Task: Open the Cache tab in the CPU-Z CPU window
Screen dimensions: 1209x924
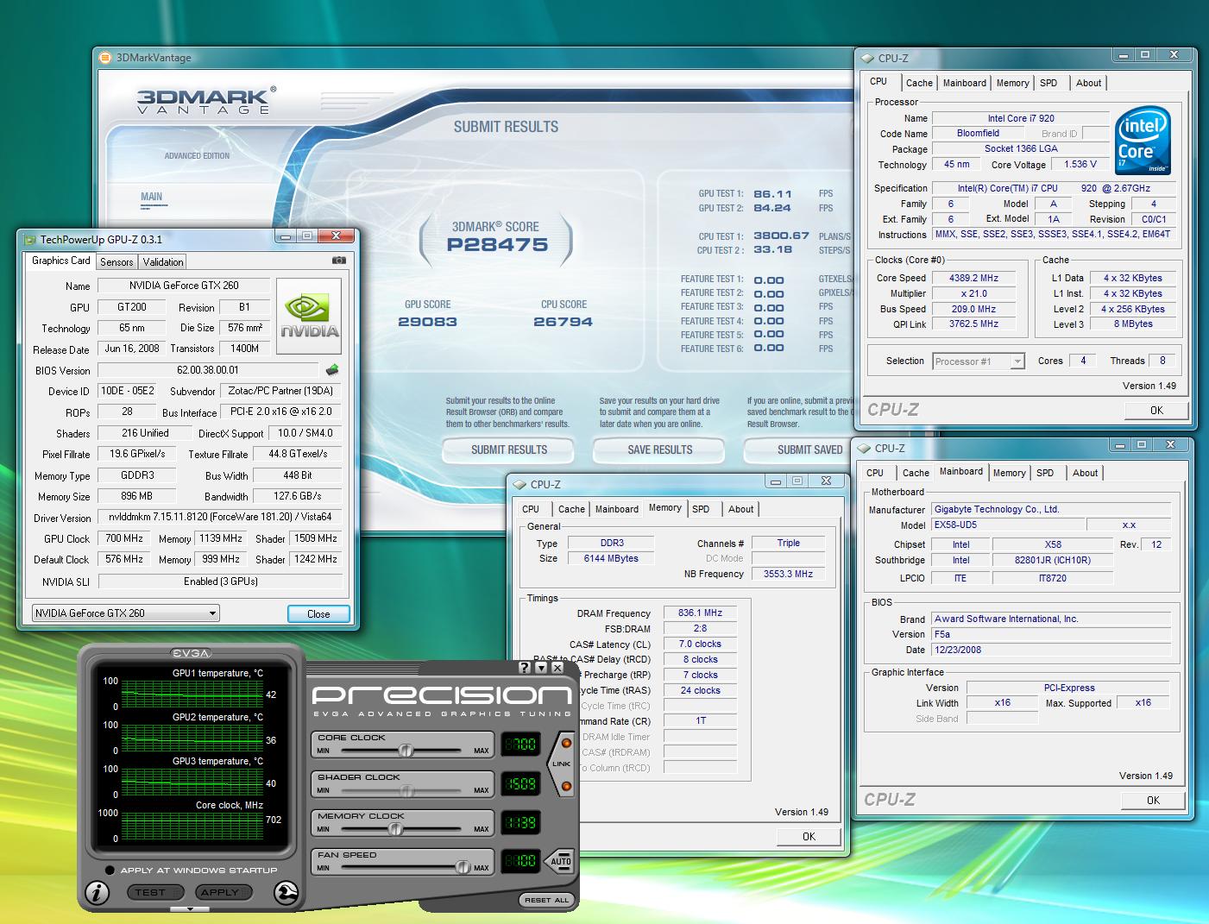Action: pos(919,83)
